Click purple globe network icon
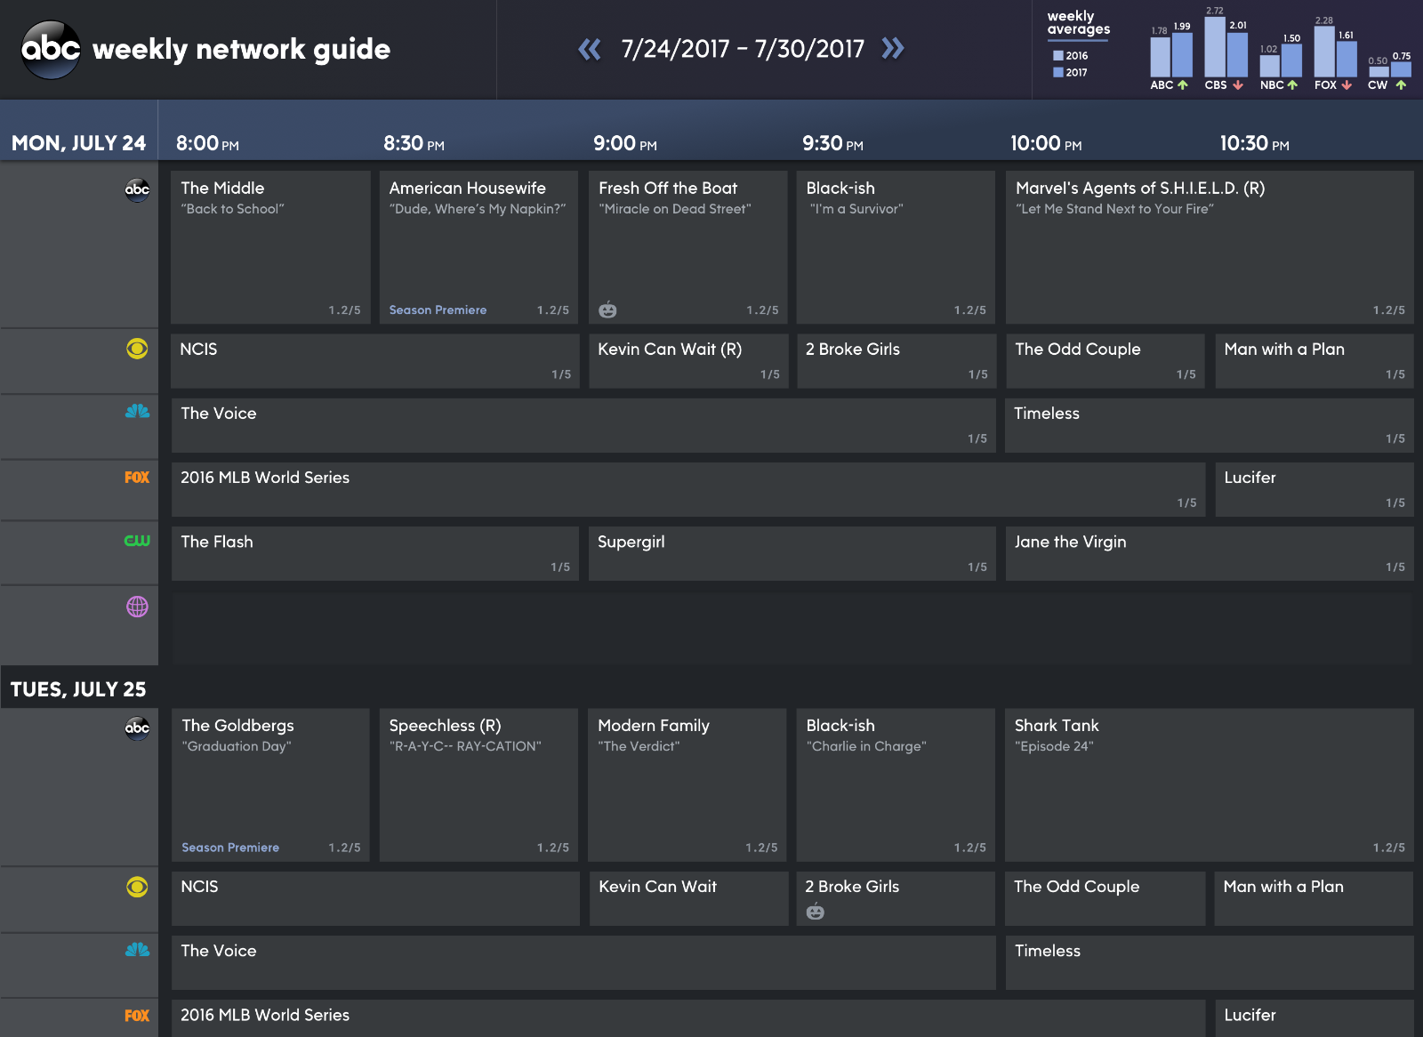The width and height of the screenshot is (1423, 1037). click(x=137, y=607)
